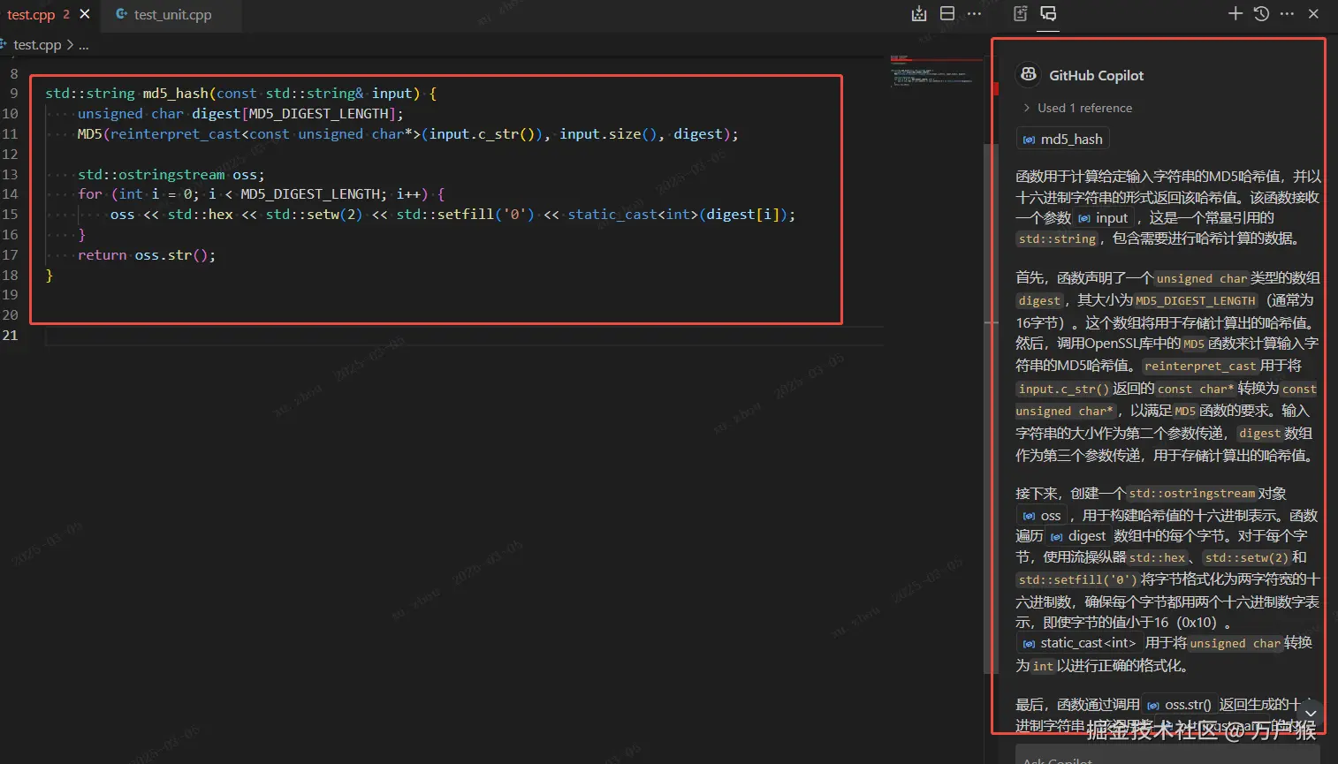Click the GitHub Copilot heading text
The image size is (1338, 764).
point(1096,76)
